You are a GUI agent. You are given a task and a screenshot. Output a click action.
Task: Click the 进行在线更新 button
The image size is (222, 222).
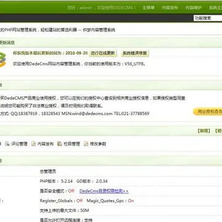103,53
